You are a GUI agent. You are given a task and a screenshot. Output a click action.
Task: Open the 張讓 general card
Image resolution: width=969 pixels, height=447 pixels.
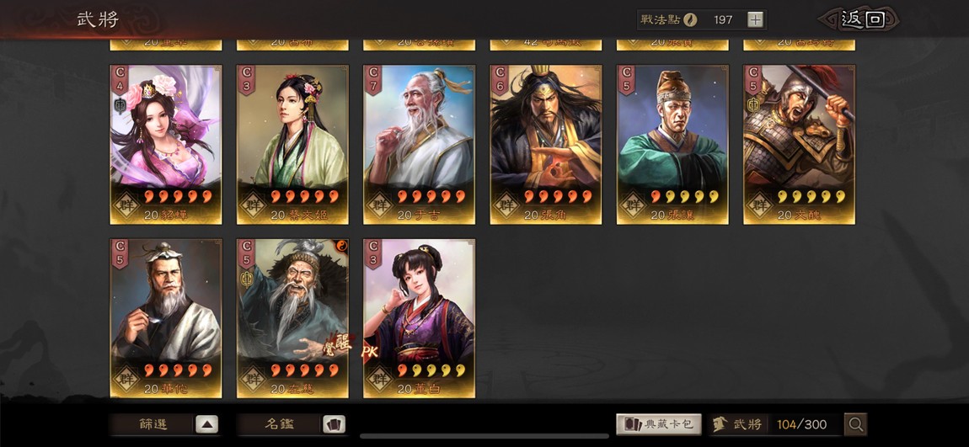point(672,145)
